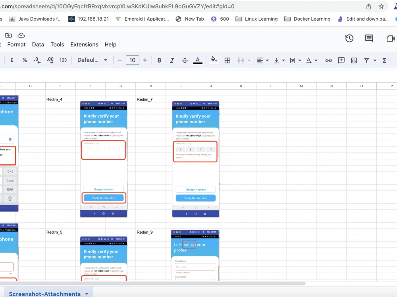This screenshot has width=397, height=297.
Task: Open the Default font dropdown
Action: pyautogui.click(x=92, y=60)
